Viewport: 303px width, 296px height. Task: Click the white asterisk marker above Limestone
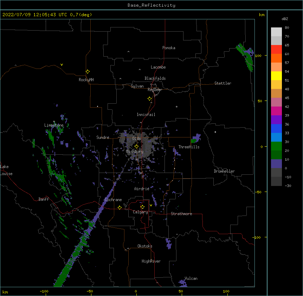pyautogui.click(x=54, y=122)
